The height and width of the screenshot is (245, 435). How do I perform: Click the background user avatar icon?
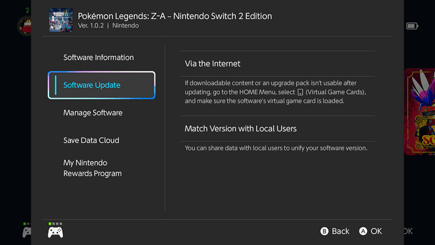25,26
